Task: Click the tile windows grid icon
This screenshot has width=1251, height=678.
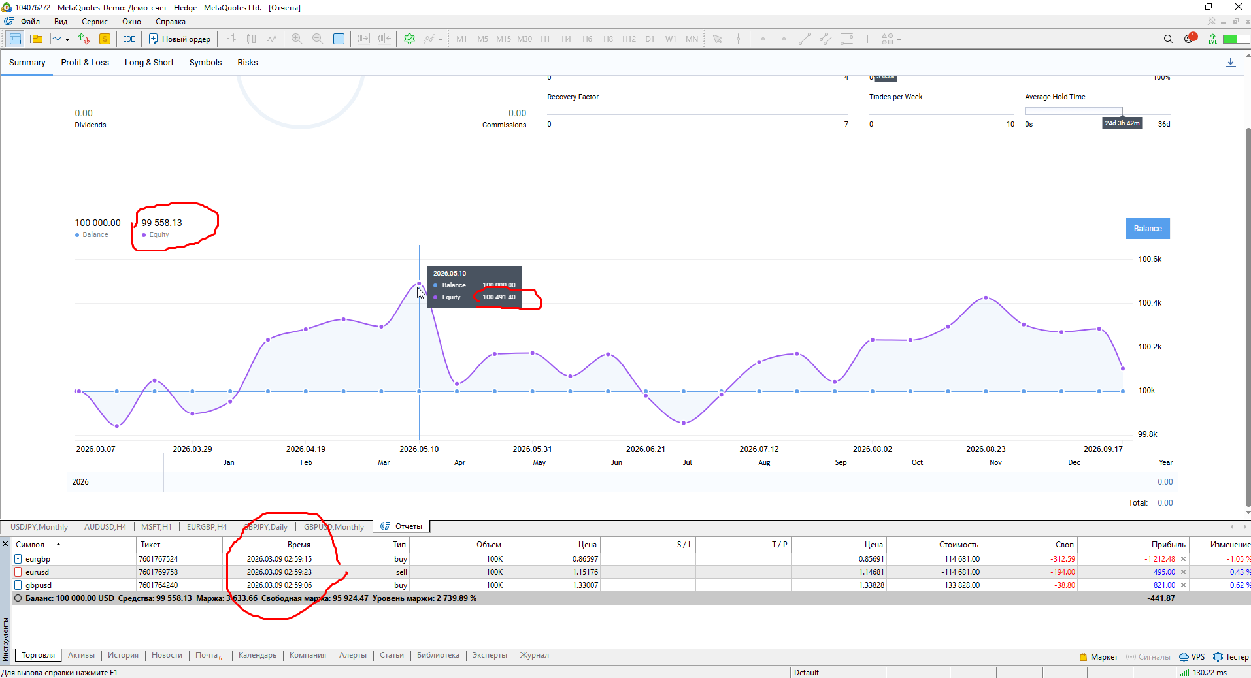Action: point(339,39)
